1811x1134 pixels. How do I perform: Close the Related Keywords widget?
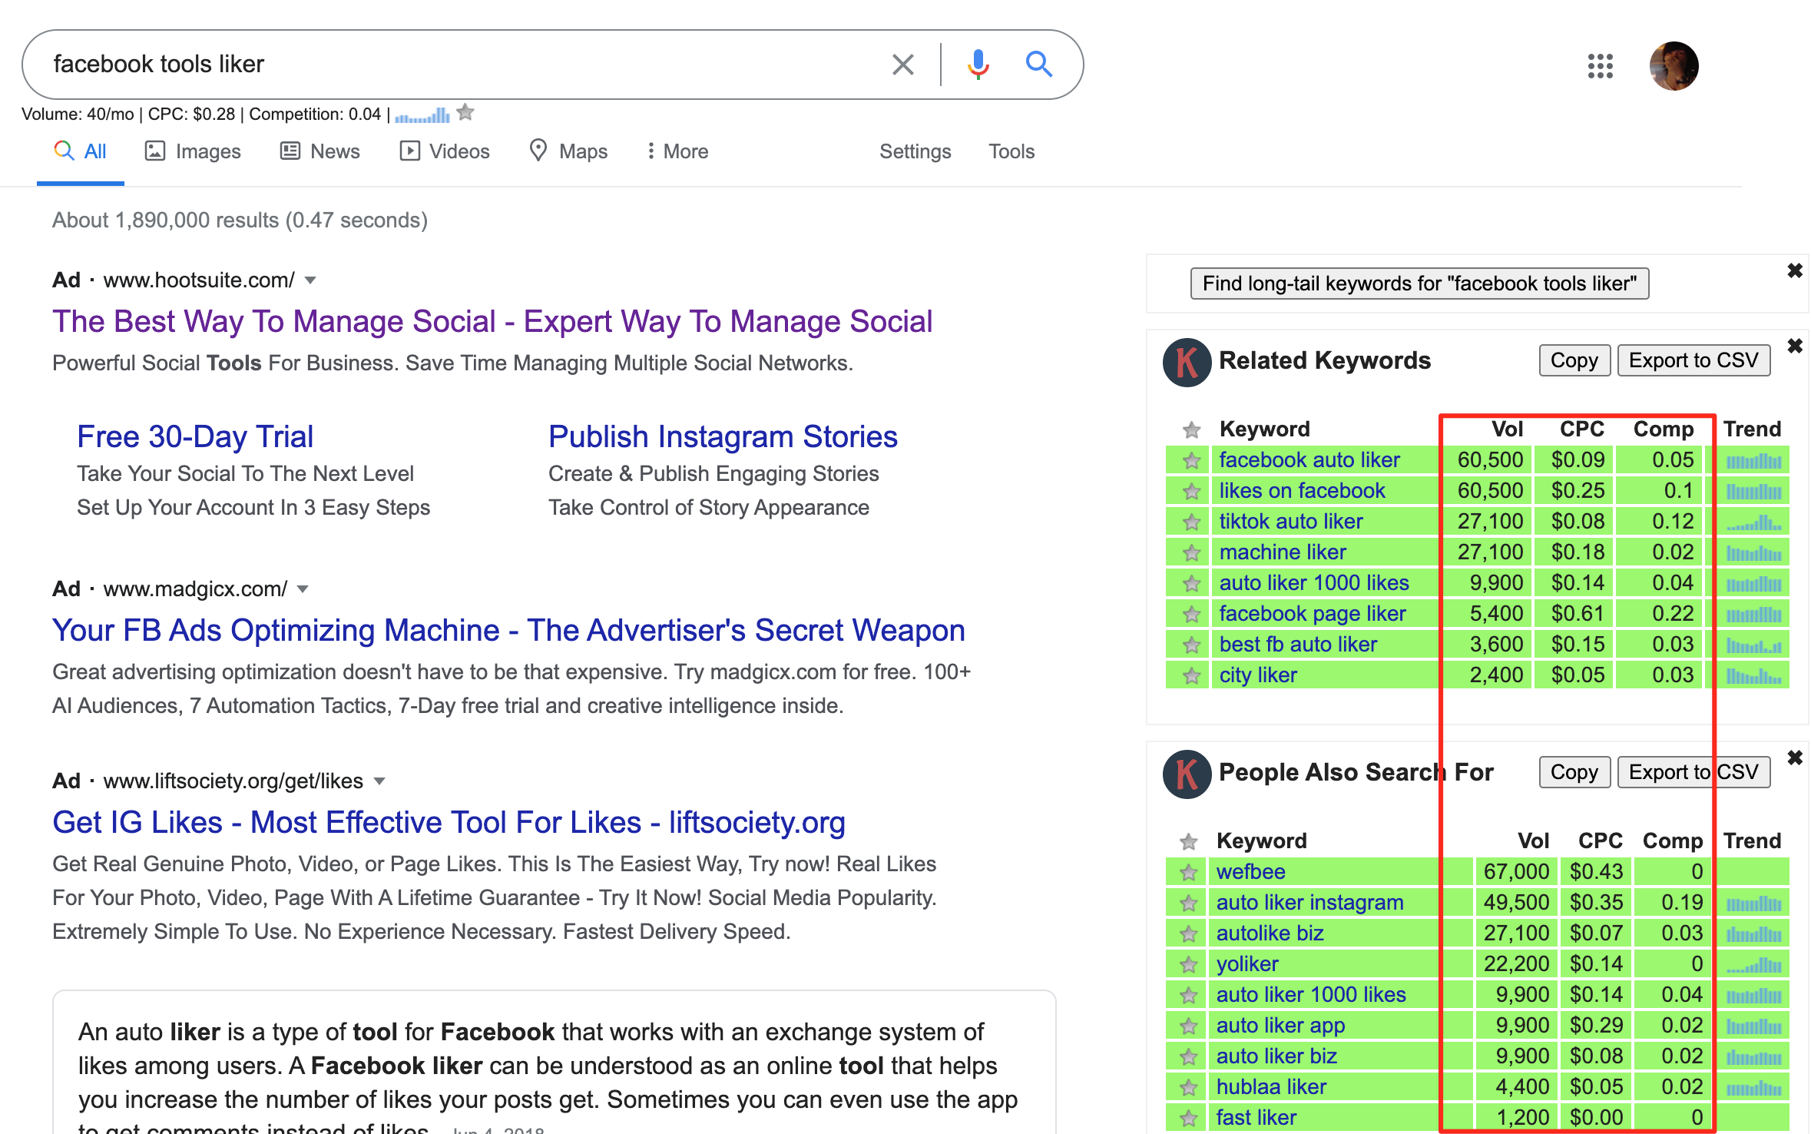tap(1795, 346)
